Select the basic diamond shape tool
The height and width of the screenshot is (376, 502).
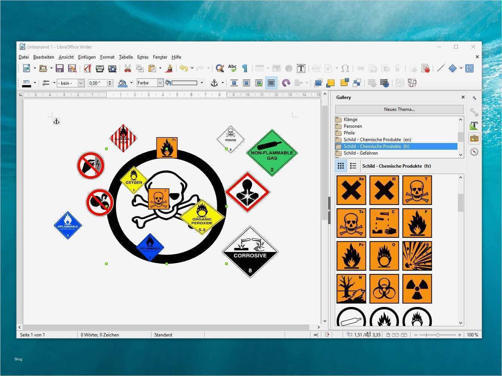(452, 68)
